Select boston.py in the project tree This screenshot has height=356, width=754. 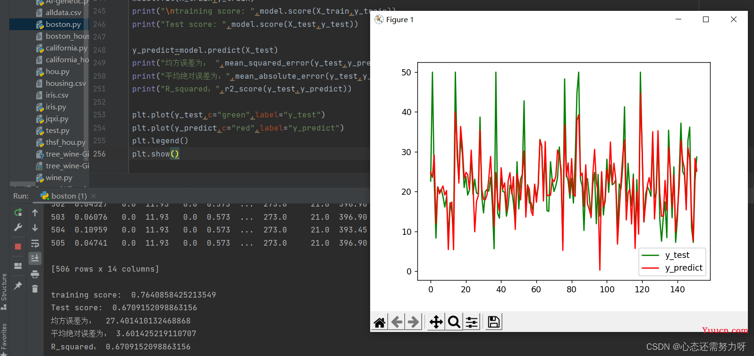[63, 25]
